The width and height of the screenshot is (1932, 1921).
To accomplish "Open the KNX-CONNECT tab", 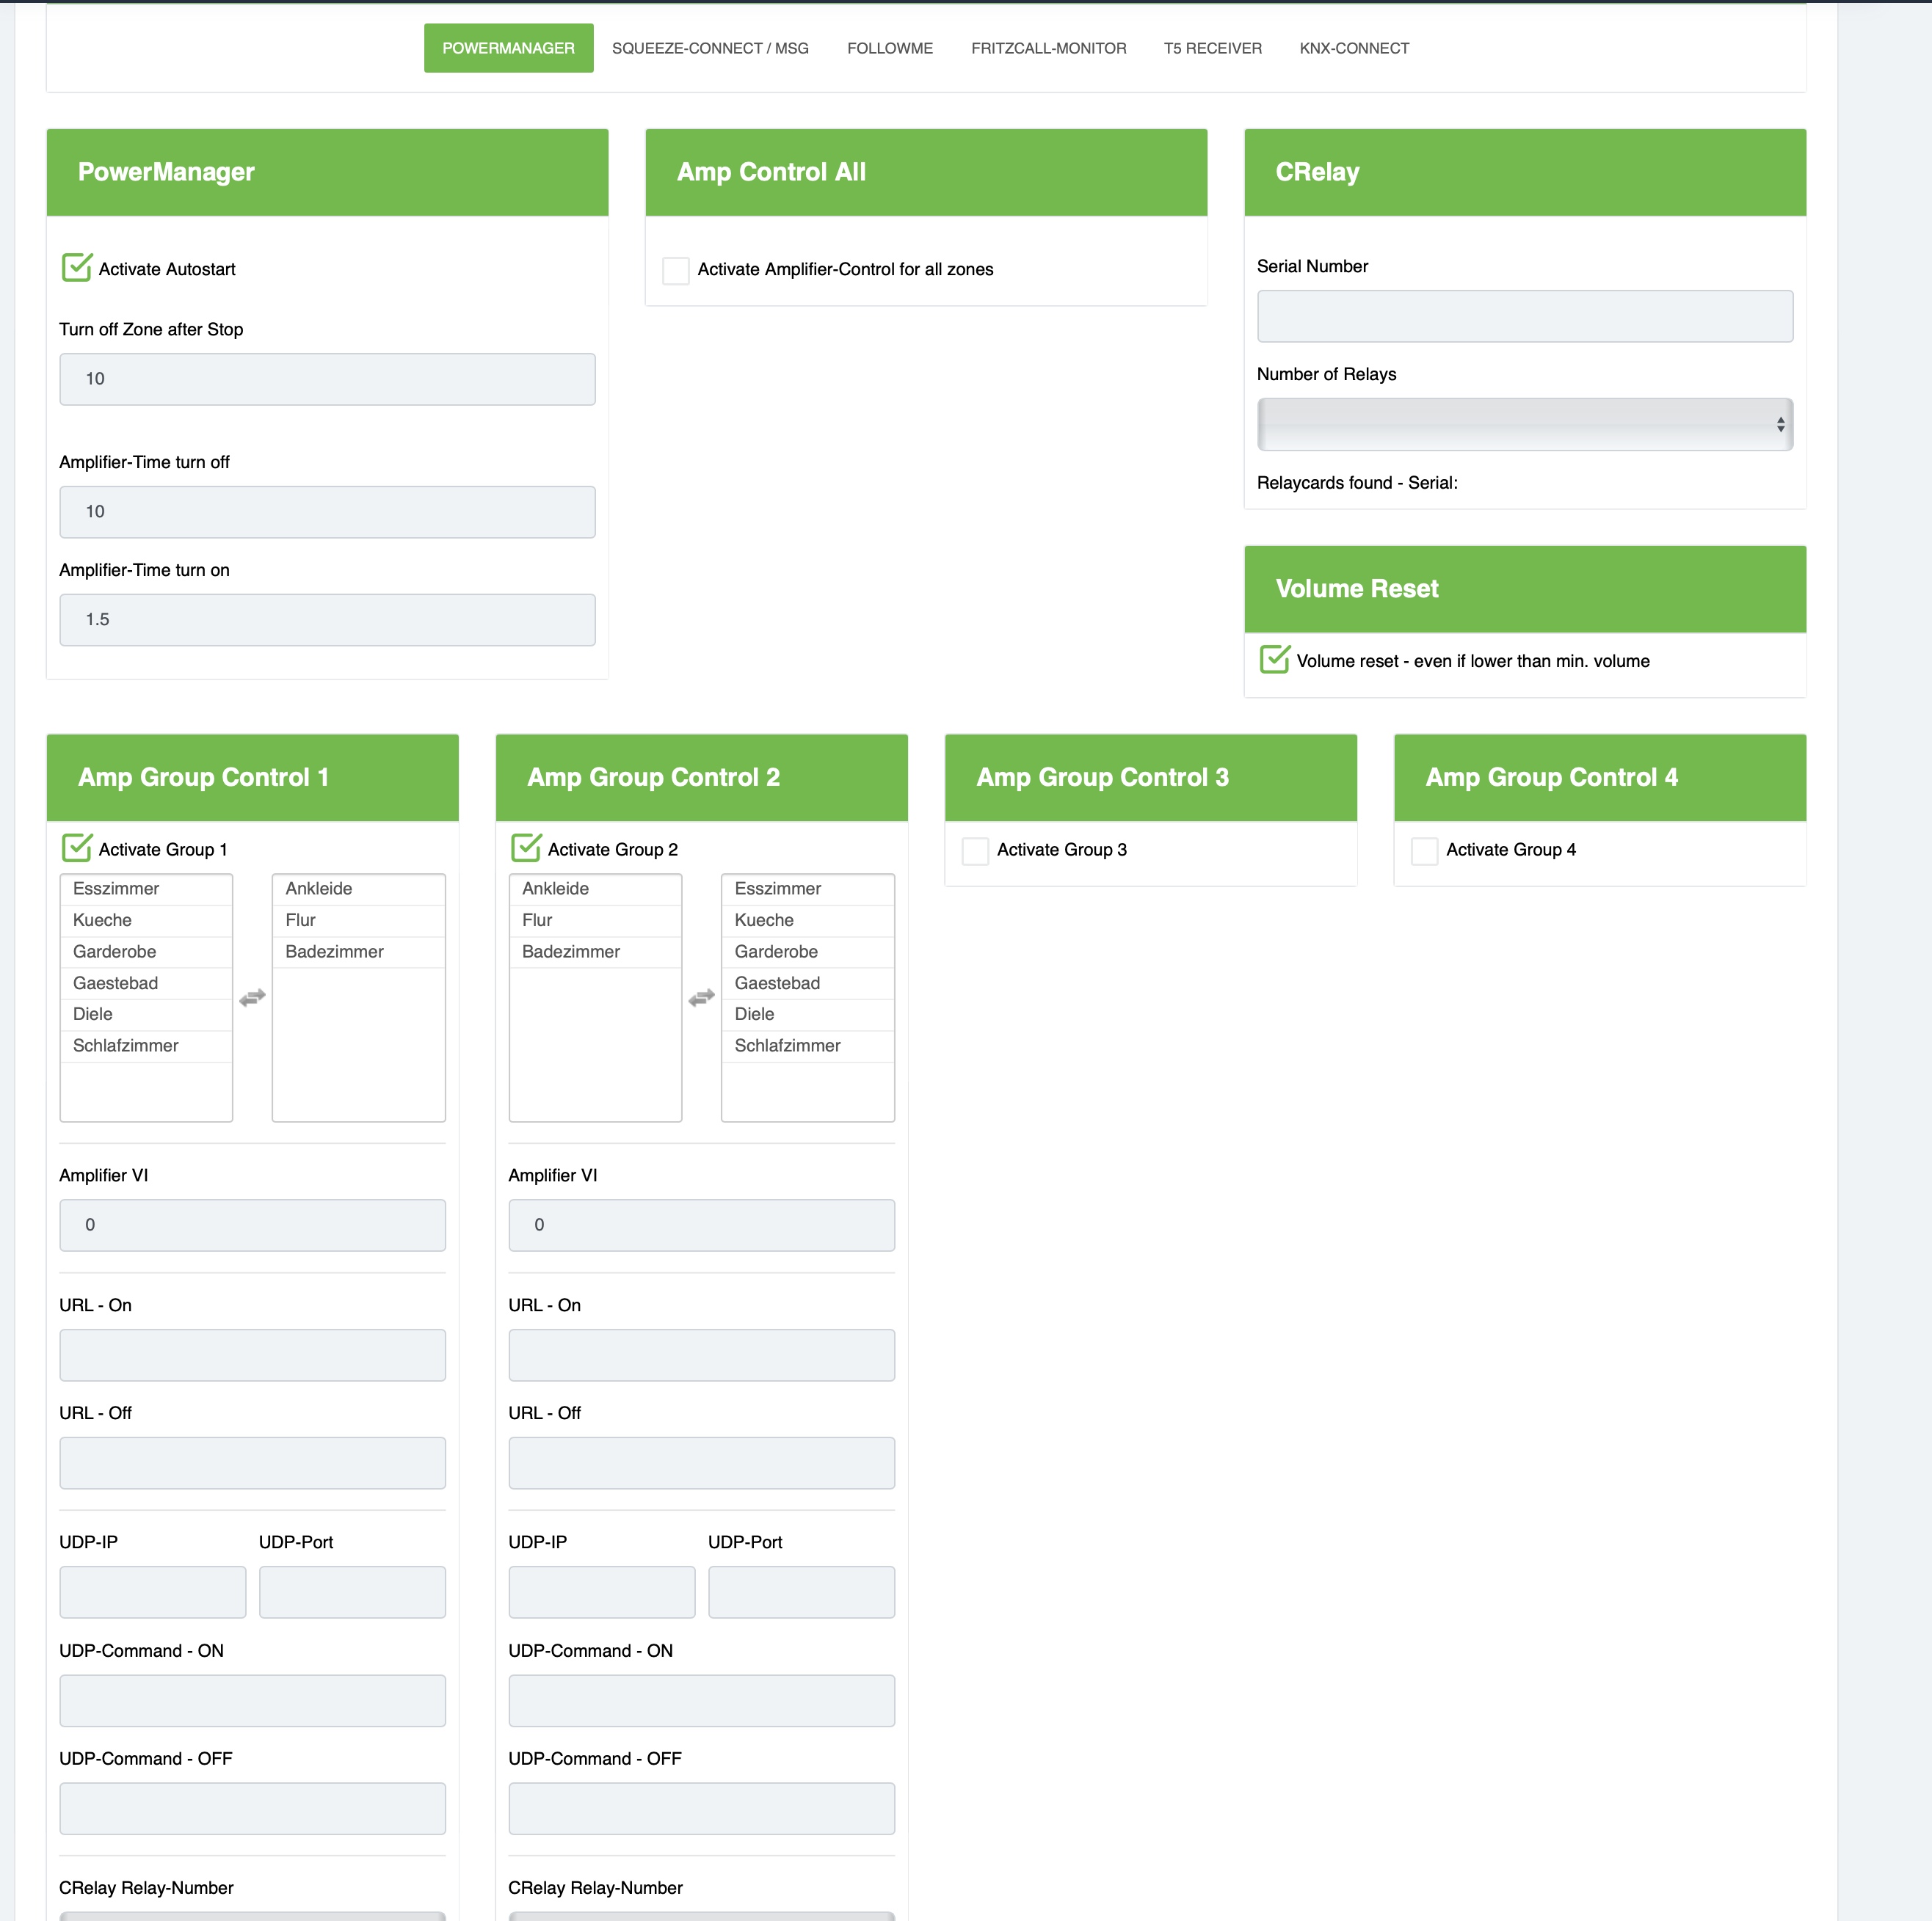I will click(x=1354, y=48).
